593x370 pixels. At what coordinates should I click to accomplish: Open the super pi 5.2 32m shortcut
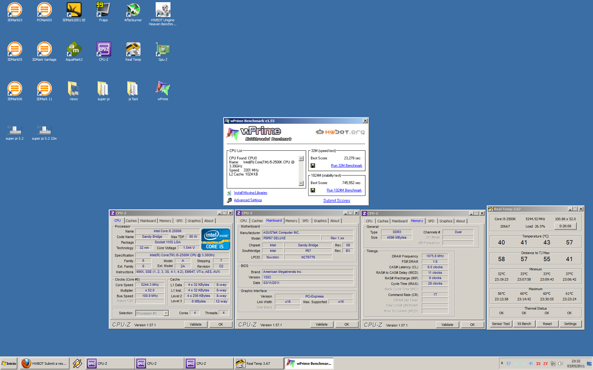point(44,133)
